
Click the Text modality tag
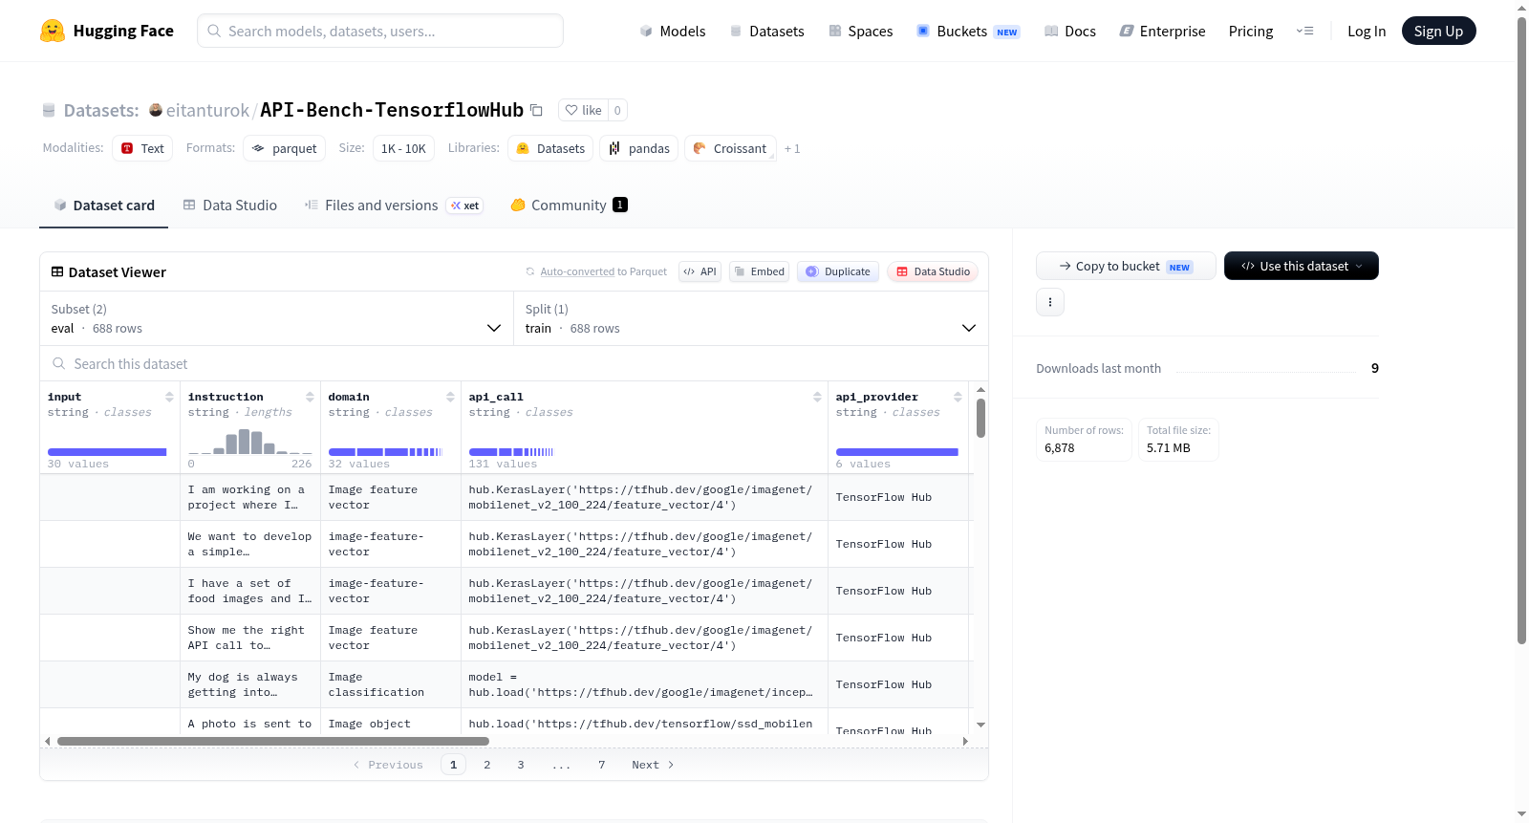[142, 148]
